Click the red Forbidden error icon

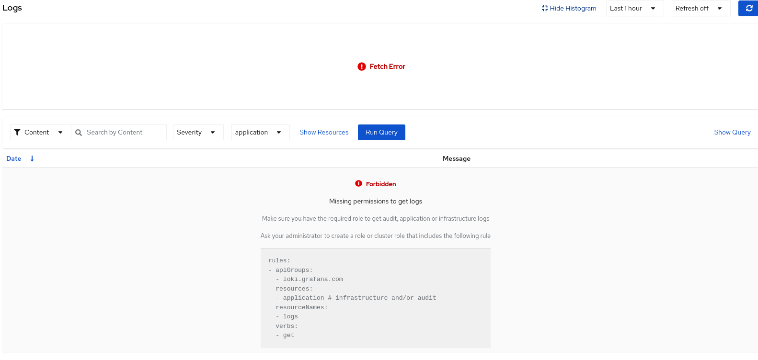[358, 183]
